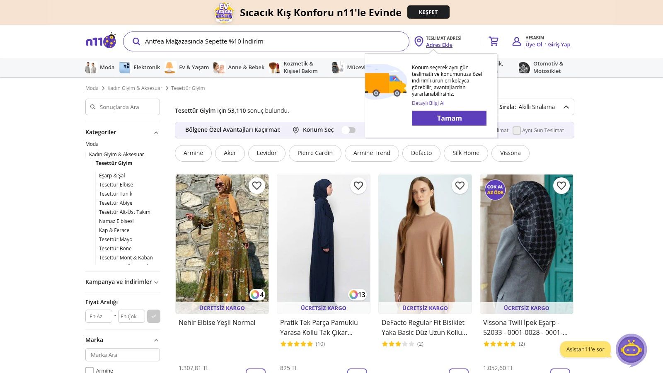Screen dimensions: 663x373
Task: Click the Konum Seç pin icon
Action: point(296,130)
